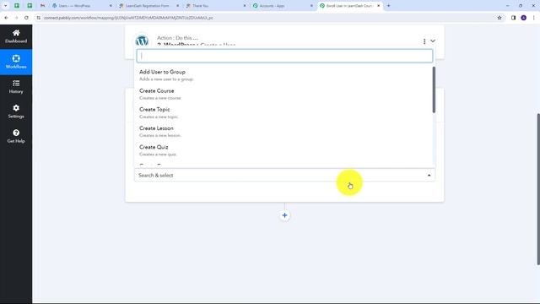Viewport: 540px width, 304px height.
Task: Open the Dashboard from the sidebar
Action: pos(16,36)
